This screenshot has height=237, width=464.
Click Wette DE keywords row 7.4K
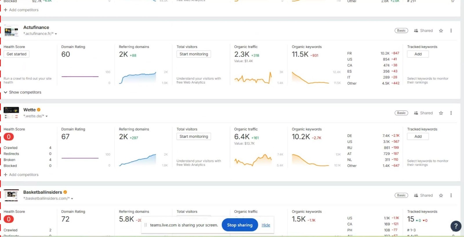click(373, 136)
